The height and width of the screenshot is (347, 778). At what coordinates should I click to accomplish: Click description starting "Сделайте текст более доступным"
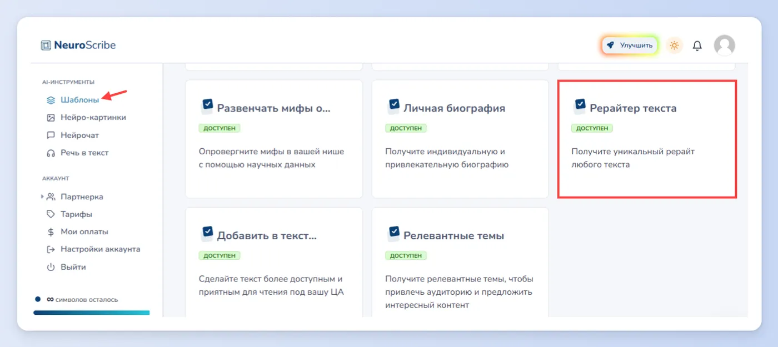click(x=271, y=285)
